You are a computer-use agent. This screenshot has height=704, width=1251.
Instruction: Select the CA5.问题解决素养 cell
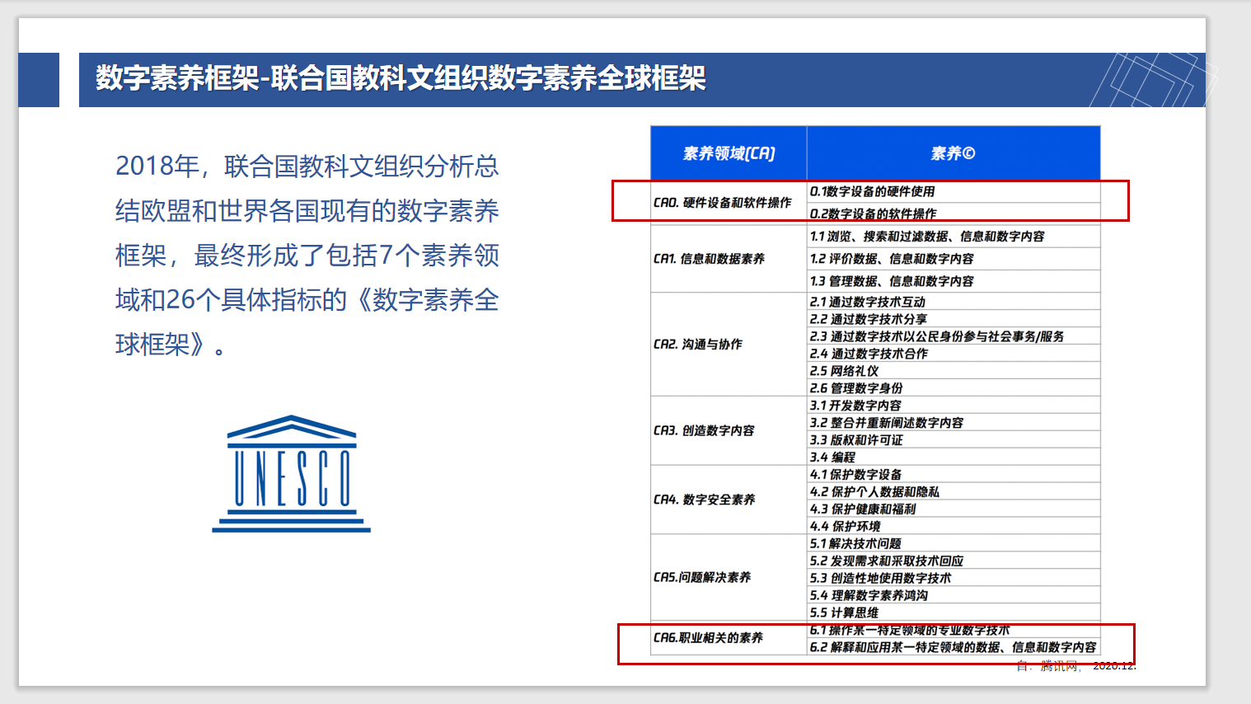coord(702,577)
